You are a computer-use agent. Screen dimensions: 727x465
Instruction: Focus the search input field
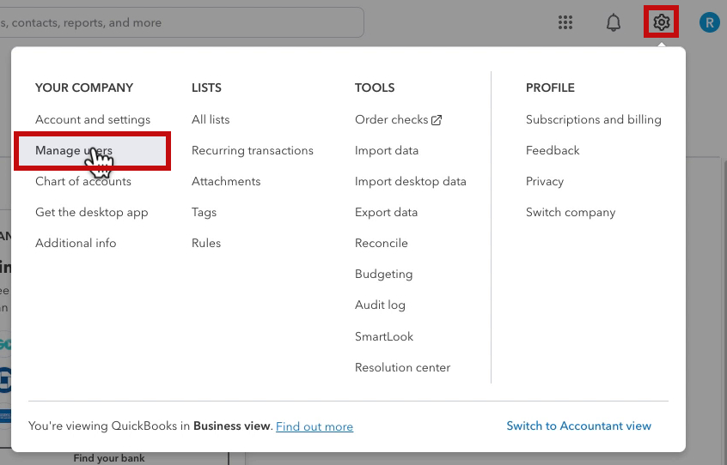[x=182, y=22]
